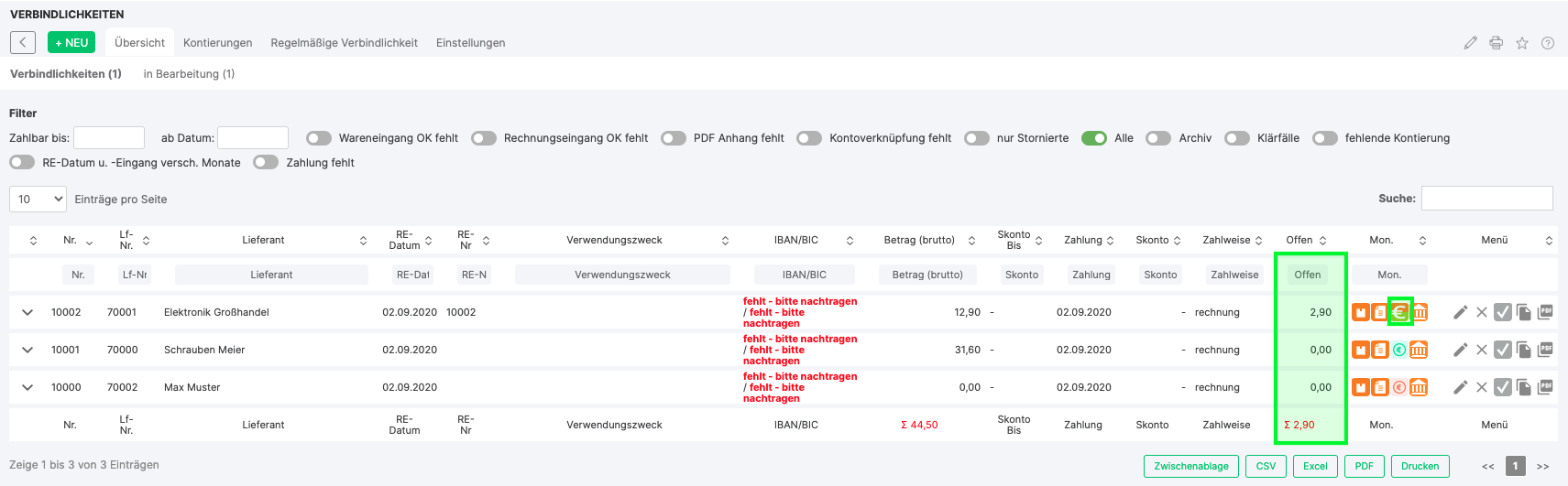
Task: Click the Euro payment icon for Elektronik Großhandel
Action: [x=1399, y=312]
